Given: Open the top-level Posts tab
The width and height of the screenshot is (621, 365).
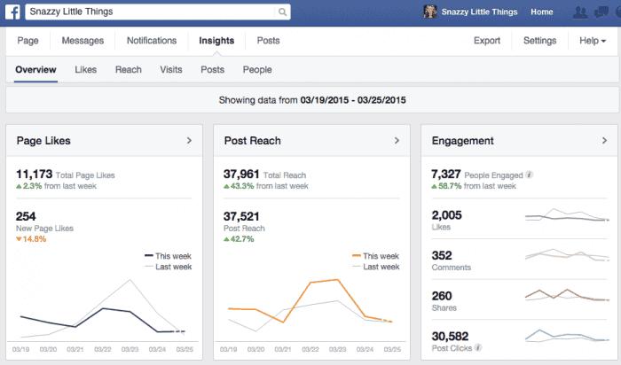Looking at the screenshot, I should tap(268, 41).
